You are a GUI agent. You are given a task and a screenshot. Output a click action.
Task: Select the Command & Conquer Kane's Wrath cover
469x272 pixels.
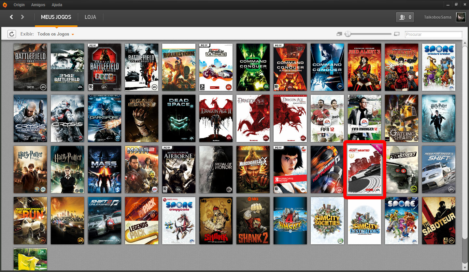[290, 67]
